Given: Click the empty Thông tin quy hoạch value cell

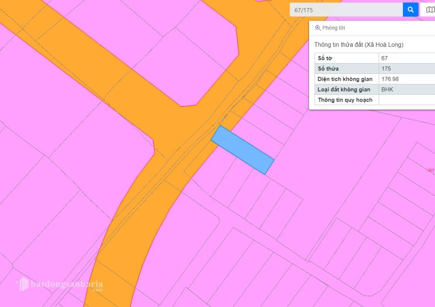Looking at the screenshot, I should point(407,100).
